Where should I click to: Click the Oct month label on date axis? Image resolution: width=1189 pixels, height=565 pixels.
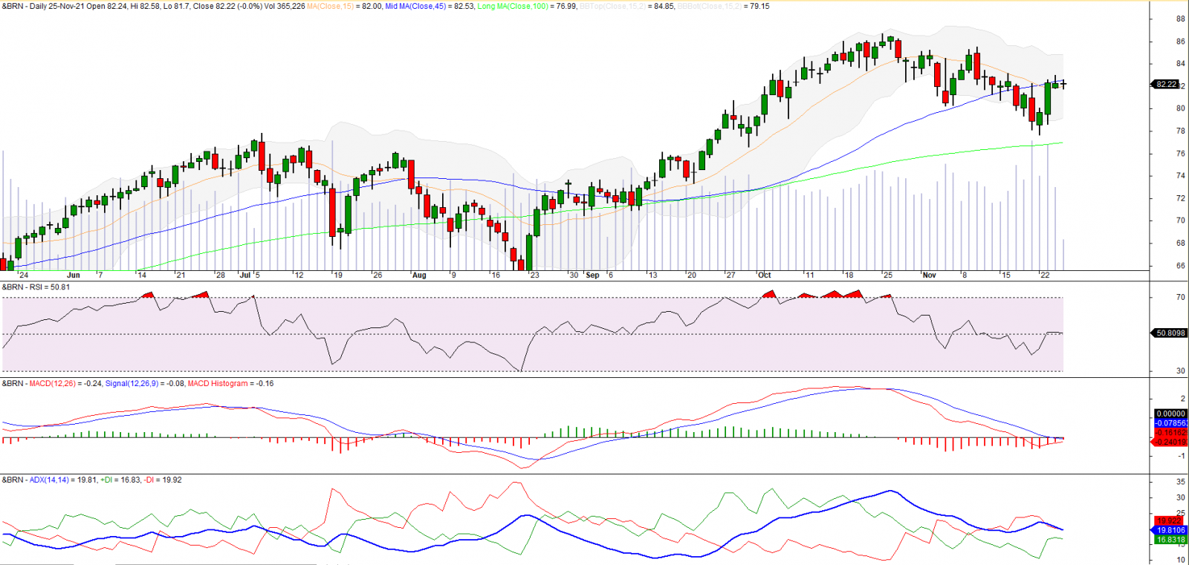(x=765, y=275)
